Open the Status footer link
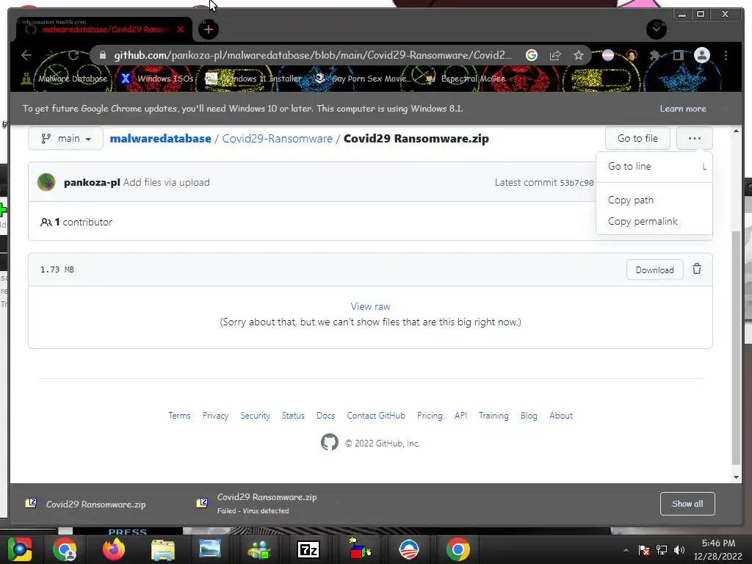Viewport: 752px width, 564px height. (293, 416)
